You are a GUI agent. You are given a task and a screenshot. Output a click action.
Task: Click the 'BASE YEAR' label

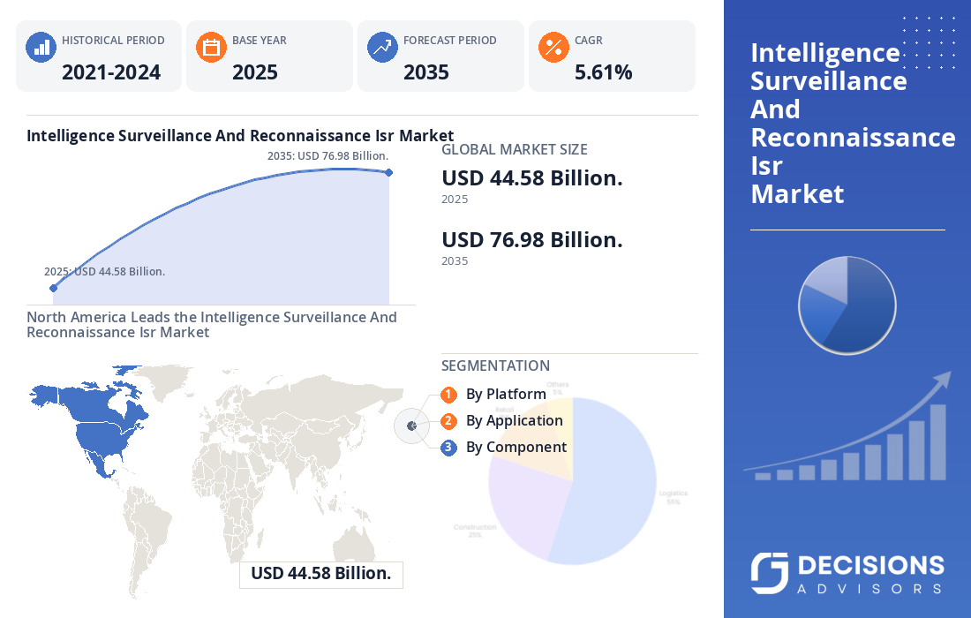(260, 41)
